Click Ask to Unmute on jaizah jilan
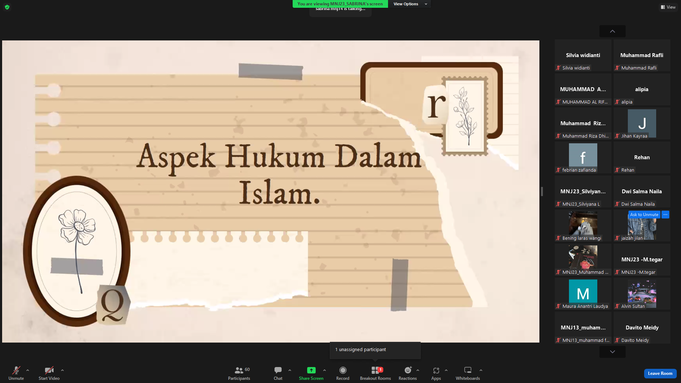 644,215
